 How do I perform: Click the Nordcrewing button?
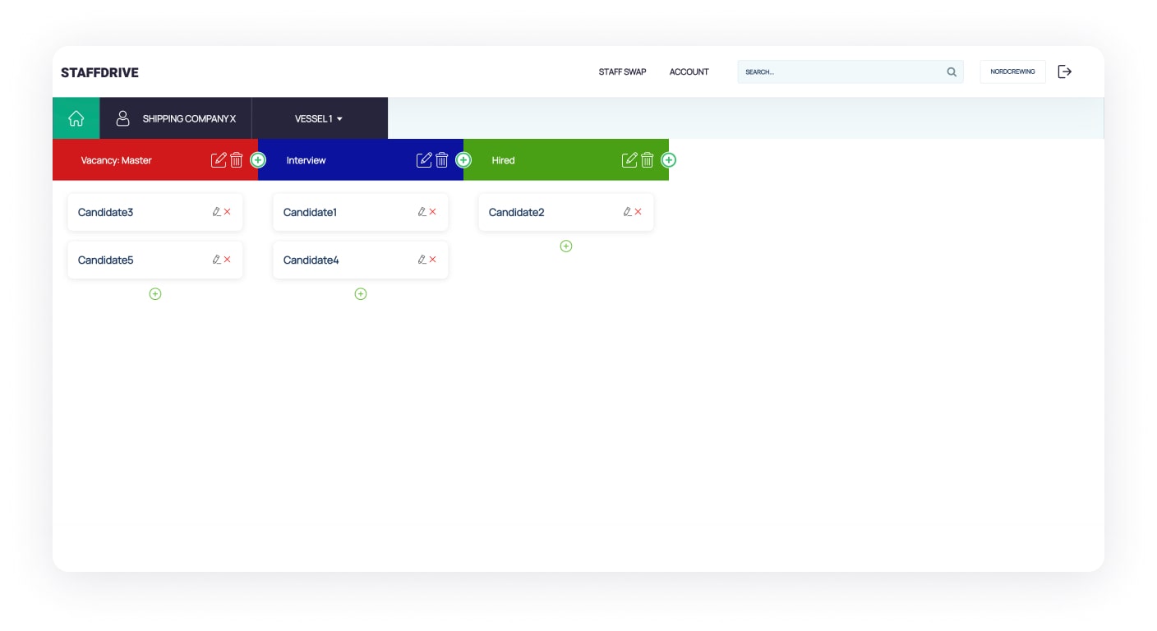pos(1012,71)
